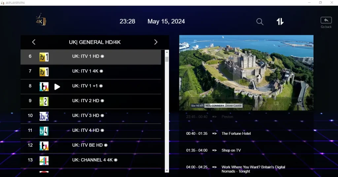338x177 pixels.
Task: Go to previous category with left chevron
Action: (x=34, y=42)
